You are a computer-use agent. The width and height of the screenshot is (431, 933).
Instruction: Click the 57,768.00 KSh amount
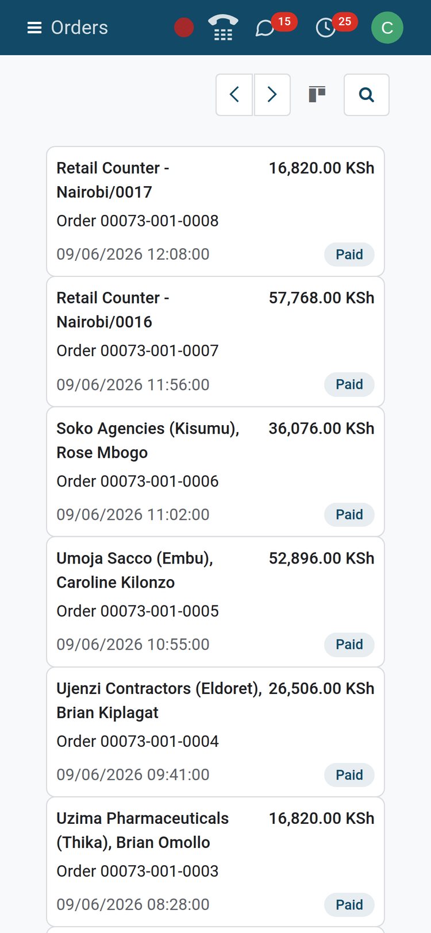(322, 298)
